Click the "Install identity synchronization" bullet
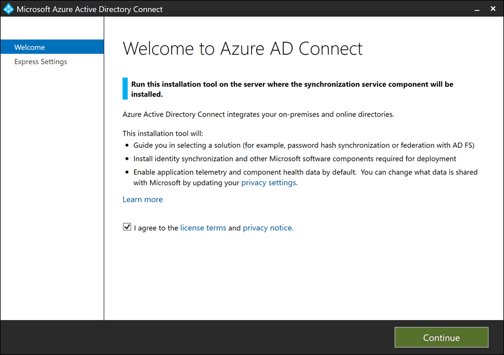The height and width of the screenshot is (355, 504). click(x=295, y=159)
